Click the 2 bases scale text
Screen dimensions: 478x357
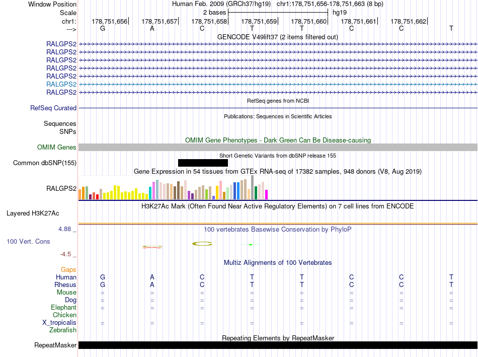(215, 13)
